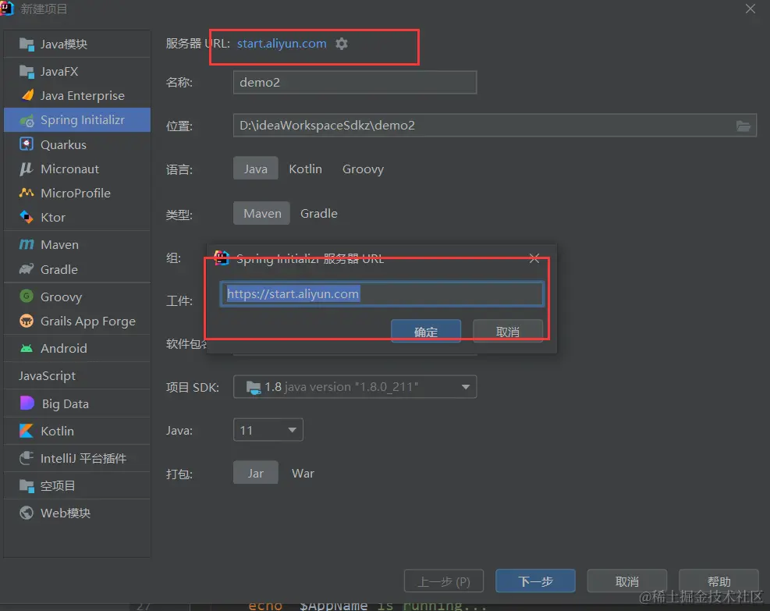Image resolution: width=770 pixels, height=611 pixels.
Task: Click the 位置 path input field
Action: pos(495,126)
